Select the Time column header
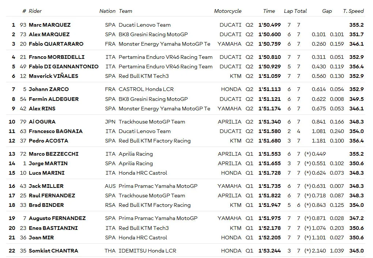The image size is (373, 258). pos(269,11)
